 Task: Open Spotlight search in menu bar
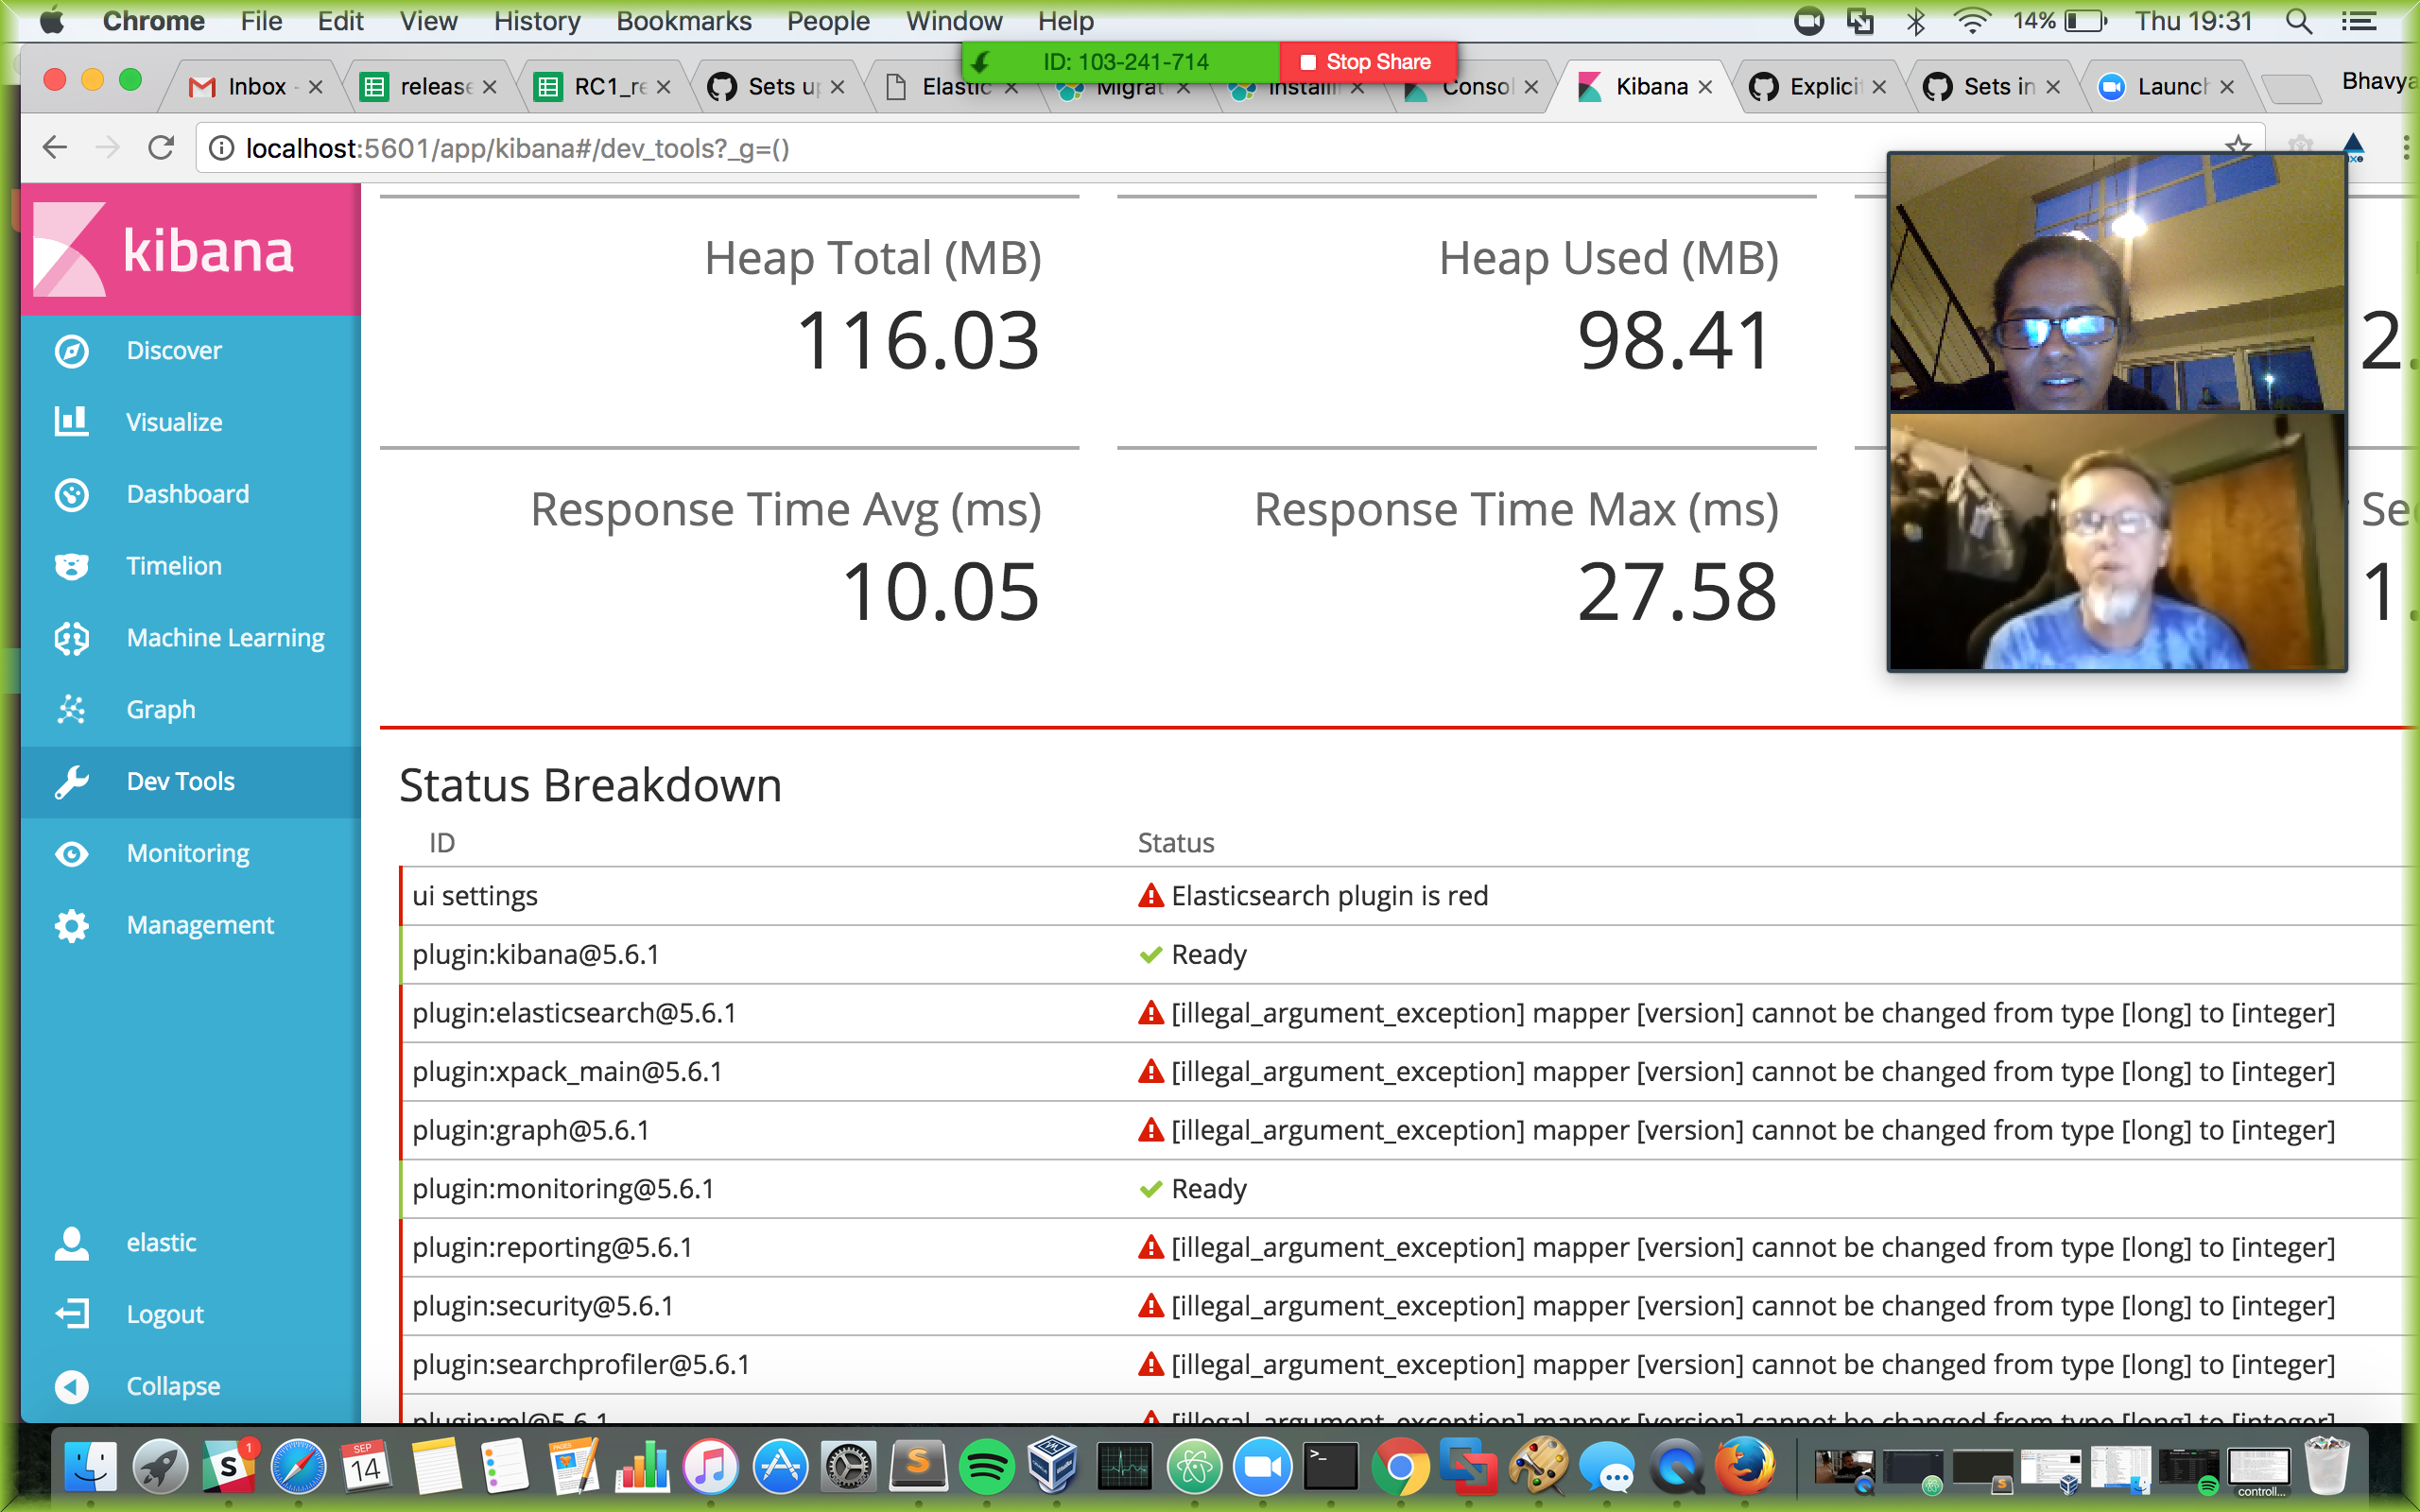pos(2298,21)
